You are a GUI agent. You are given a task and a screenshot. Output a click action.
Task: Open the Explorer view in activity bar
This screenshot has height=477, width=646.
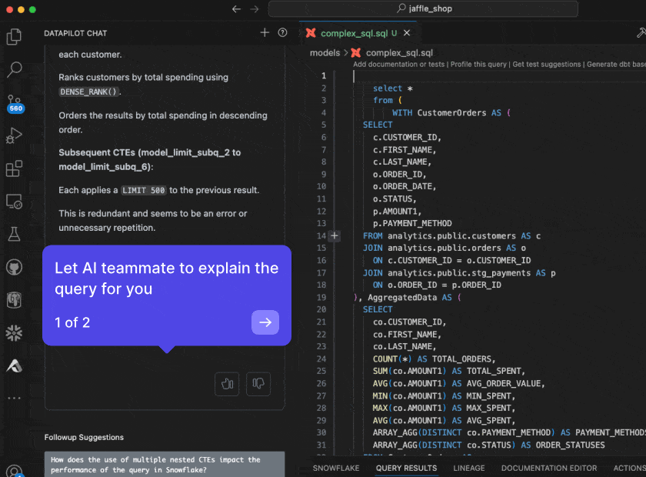tap(14, 36)
